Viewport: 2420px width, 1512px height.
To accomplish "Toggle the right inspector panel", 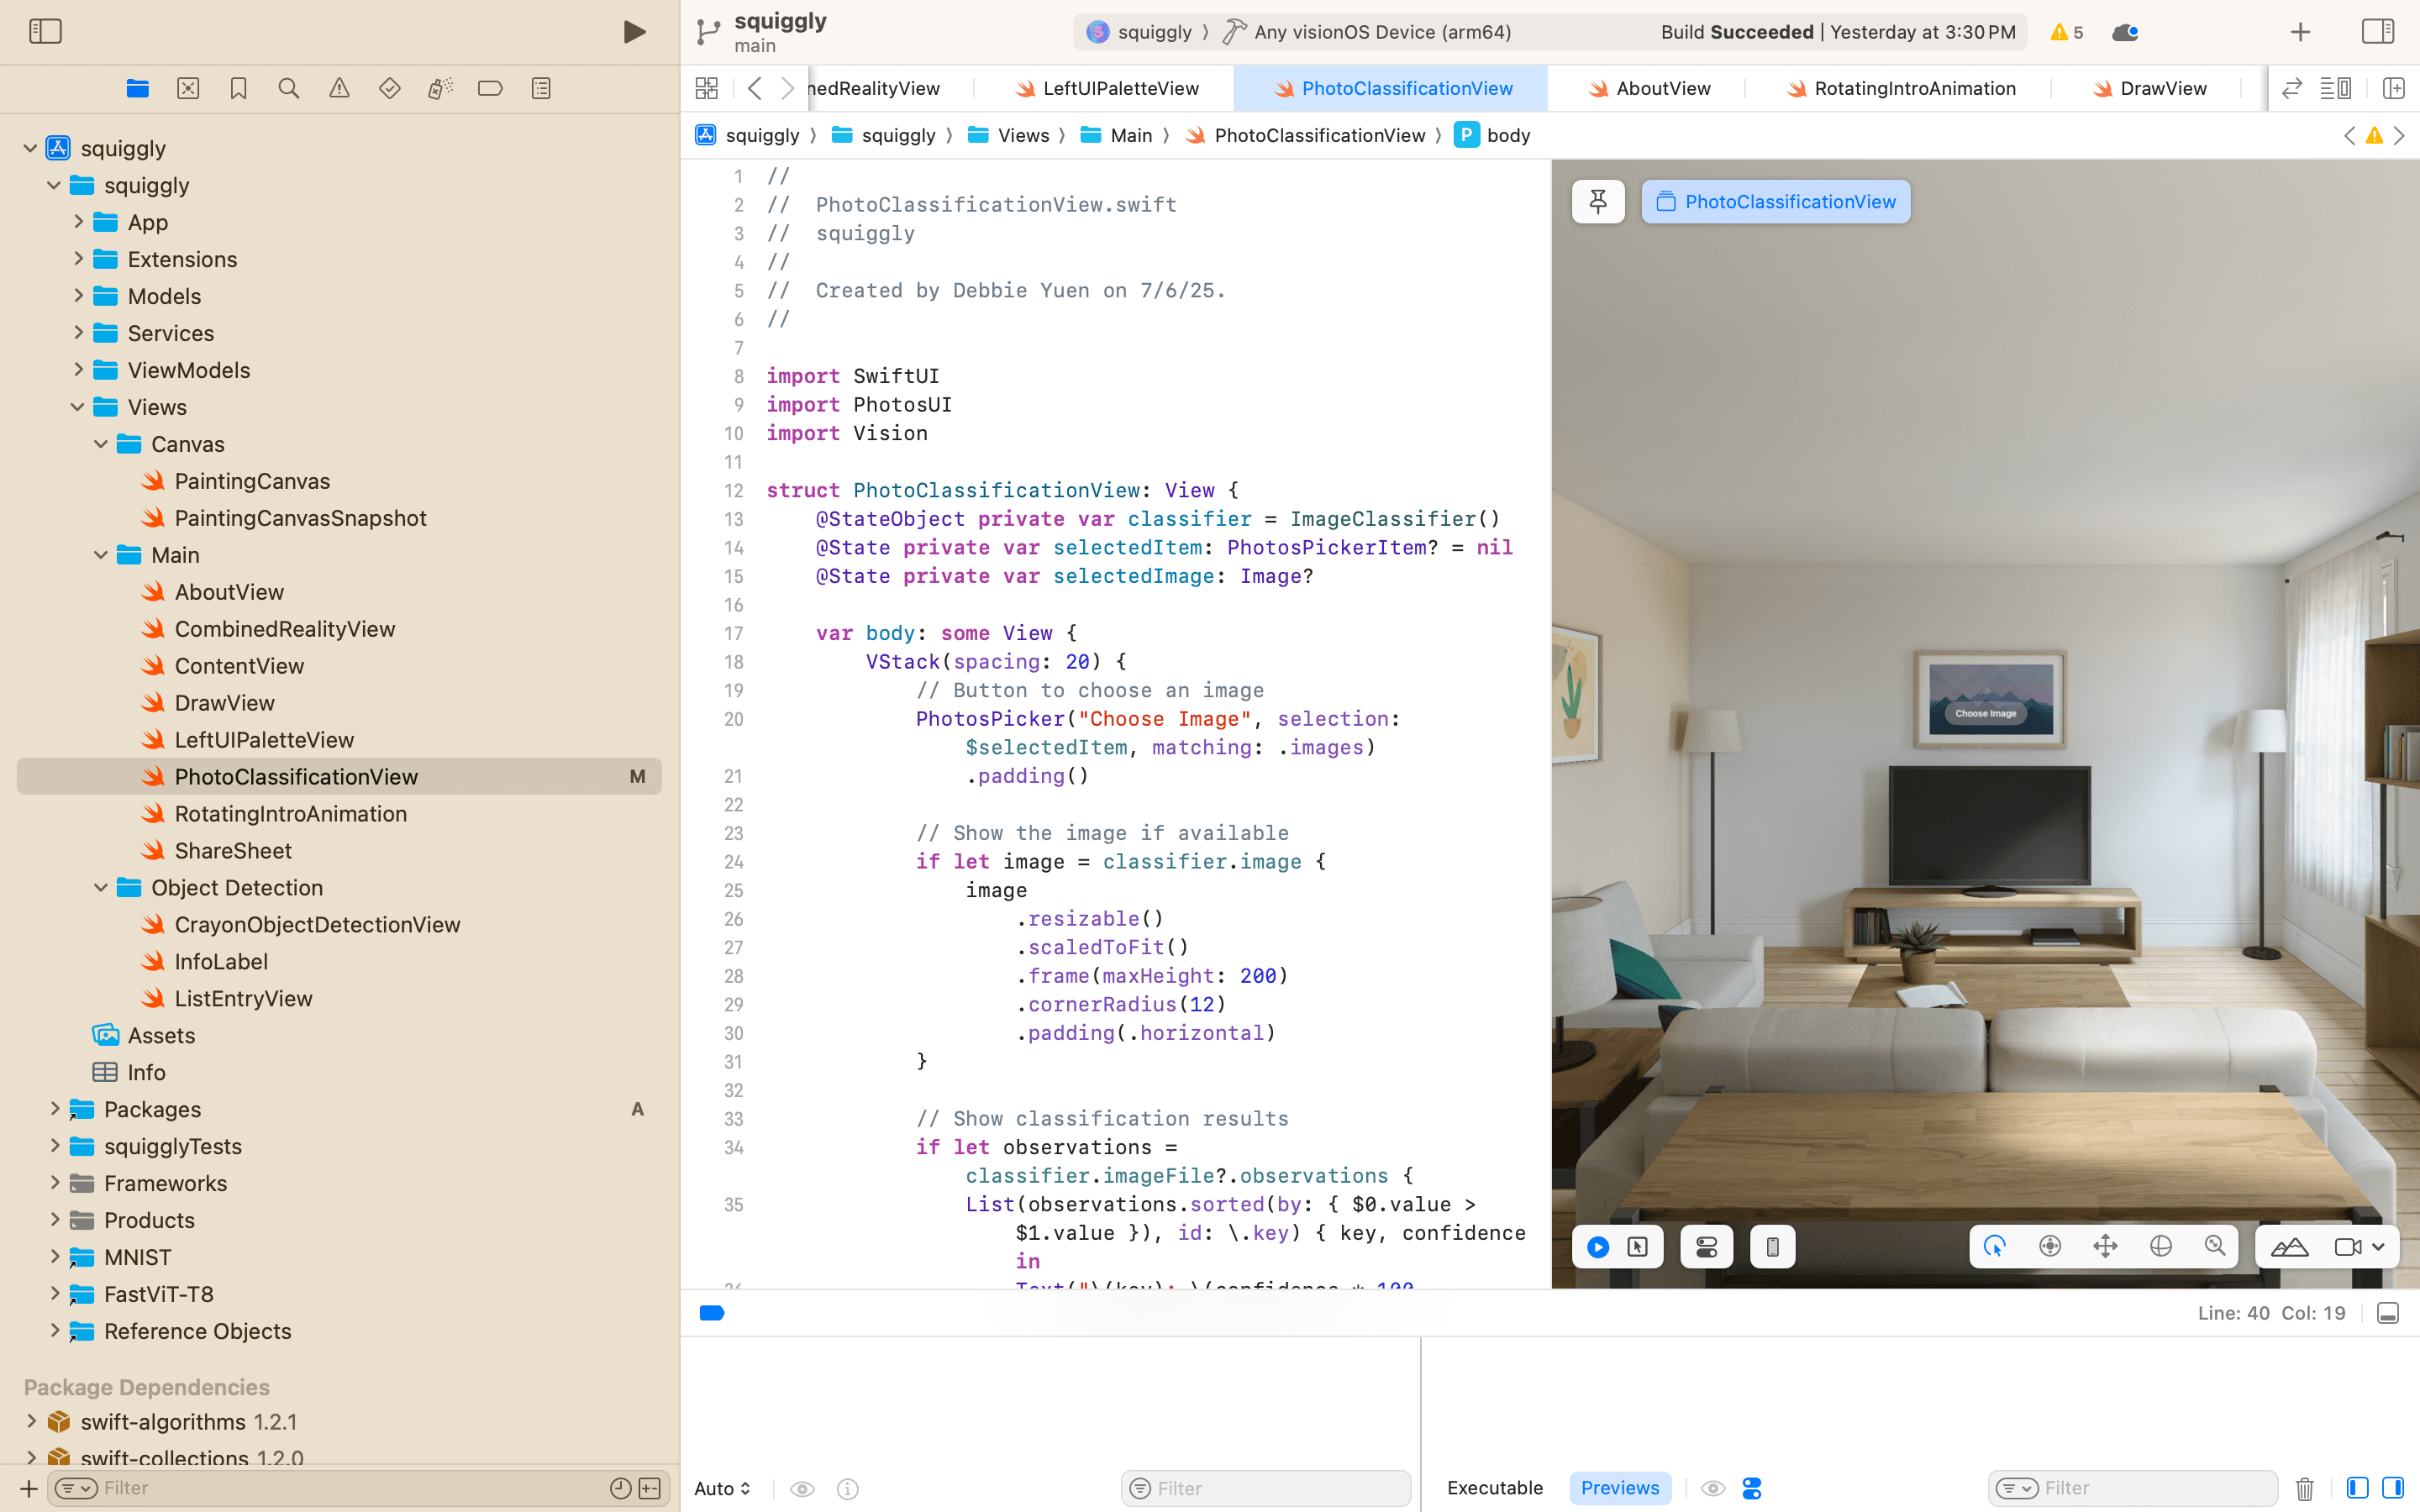I will pyautogui.click(x=2377, y=32).
